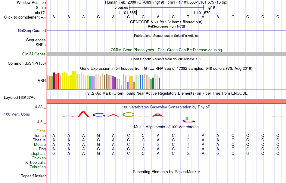286x183 pixels.
Task: Open the Layered H3K27Ac track label
Action: tap(20, 98)
